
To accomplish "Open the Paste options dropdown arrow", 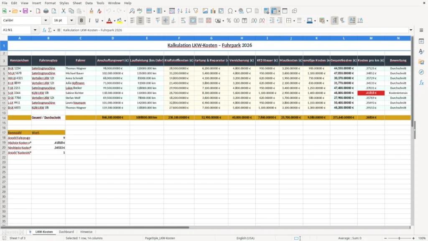I will (84, 11).
